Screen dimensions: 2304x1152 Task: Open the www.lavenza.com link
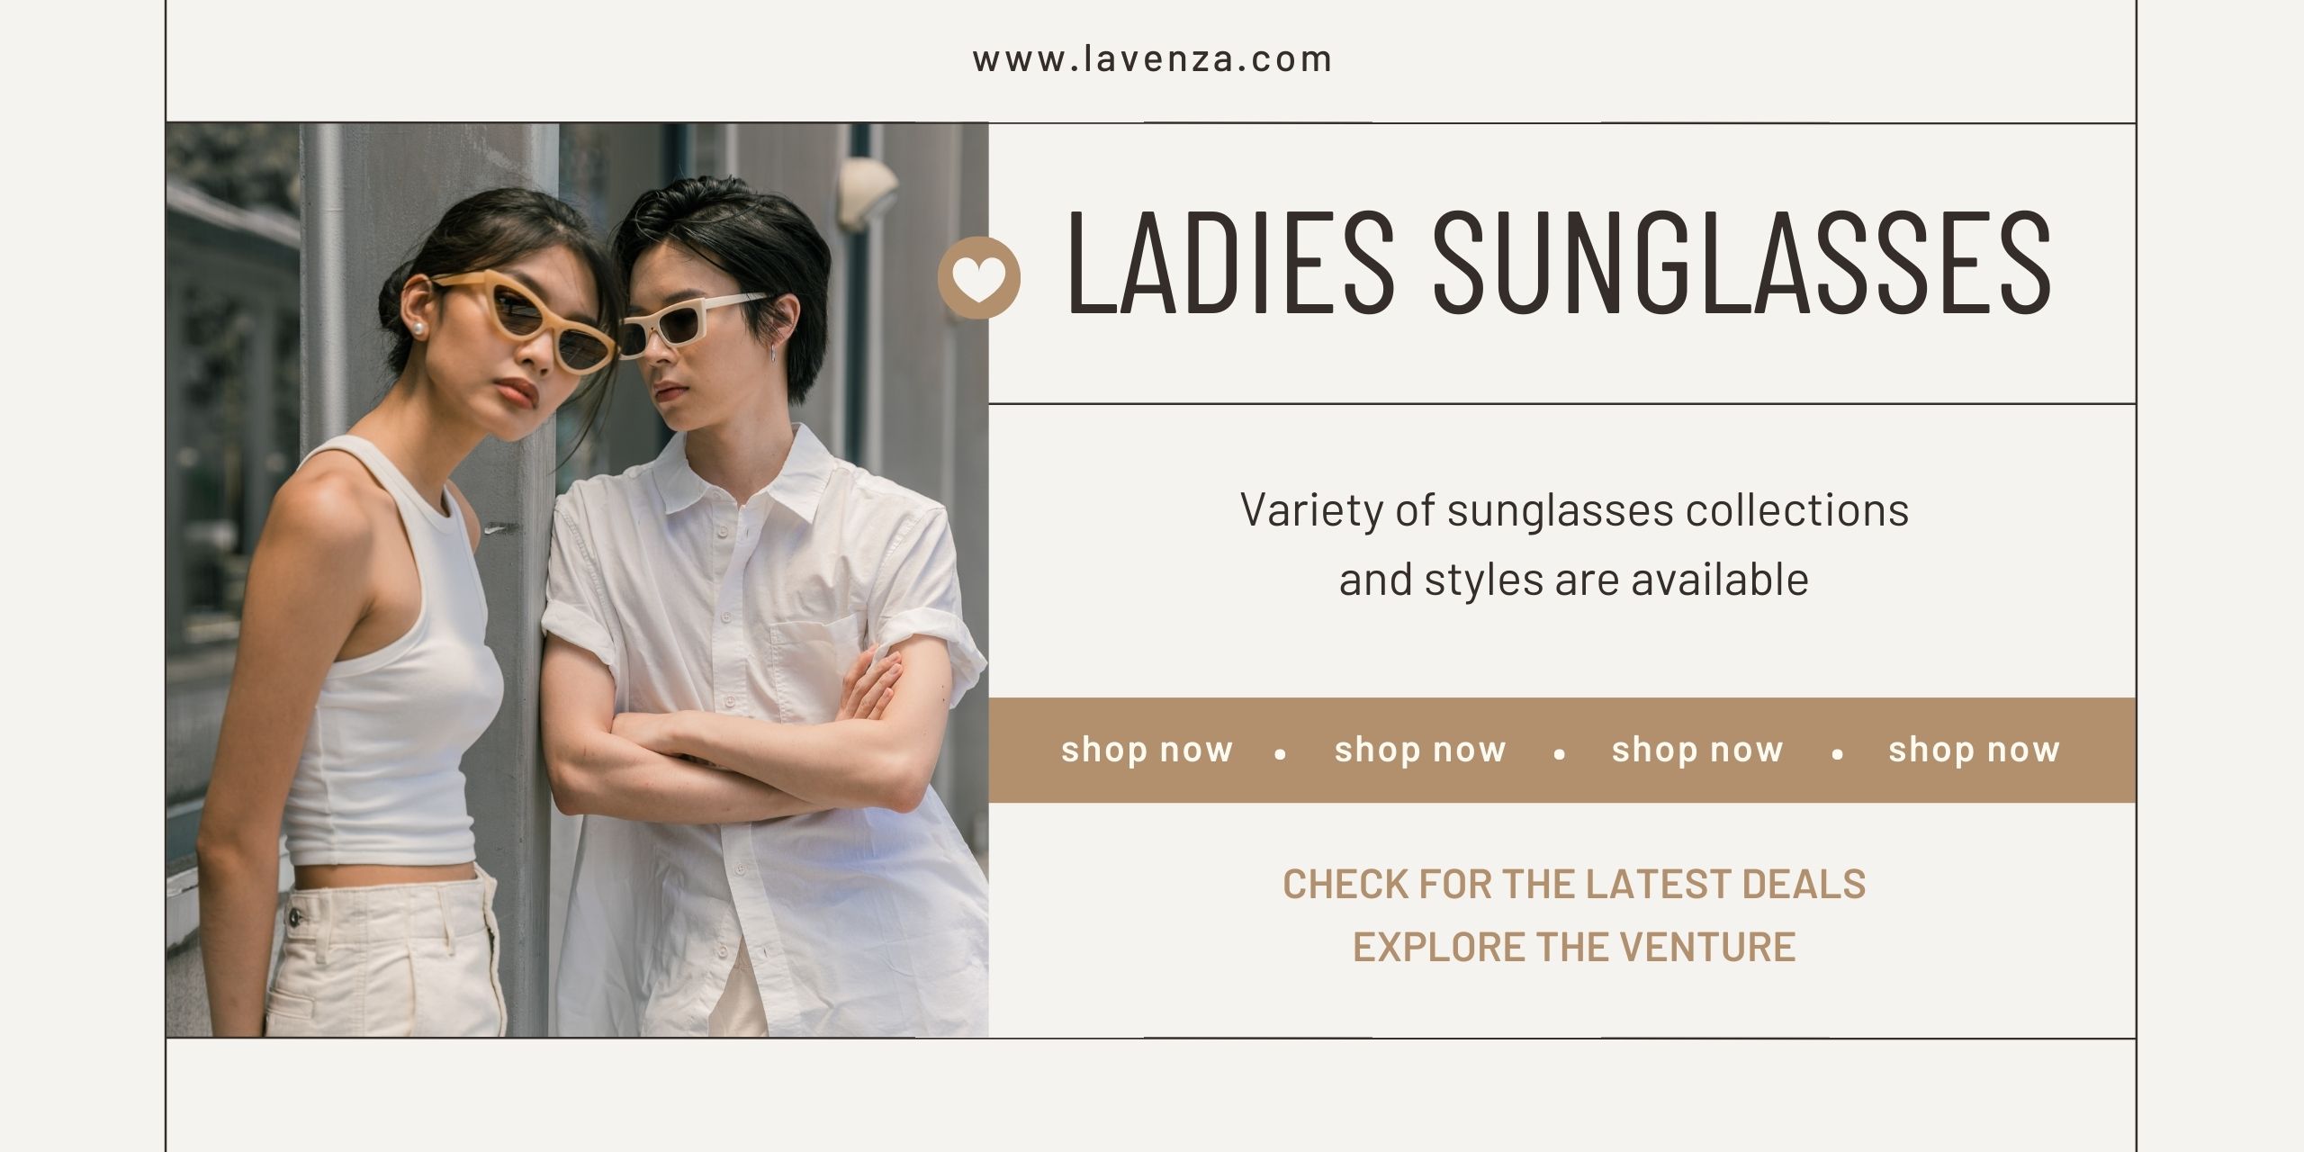(x=1152, y=59)
